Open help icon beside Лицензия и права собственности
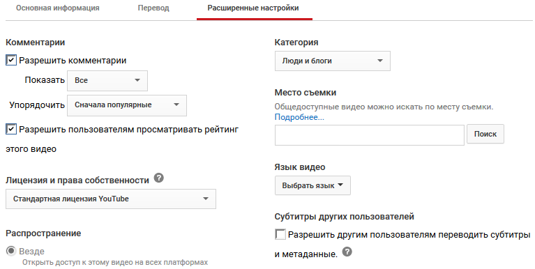 point(158,178)
